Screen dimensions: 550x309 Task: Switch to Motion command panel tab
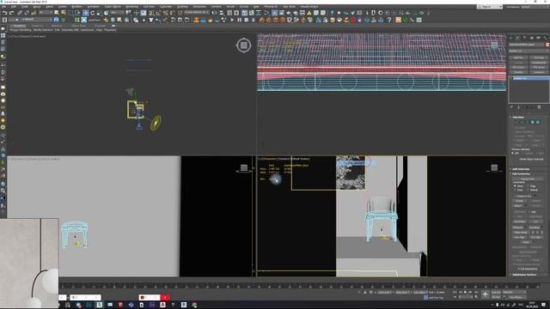point(531,38)
